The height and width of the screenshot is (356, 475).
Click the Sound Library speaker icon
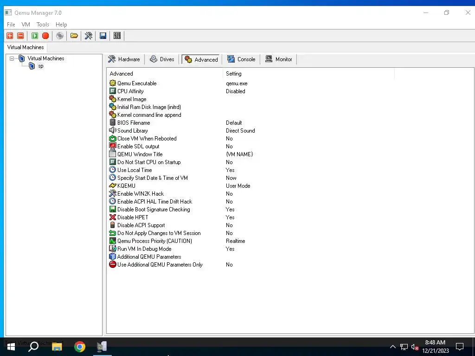coord(112,130)
